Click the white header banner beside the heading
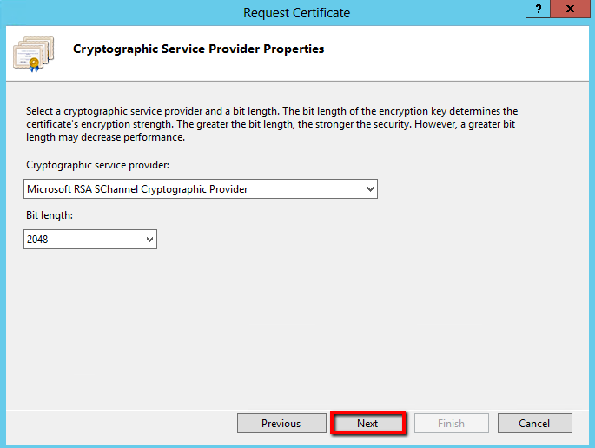 click(x=452, y=52)
